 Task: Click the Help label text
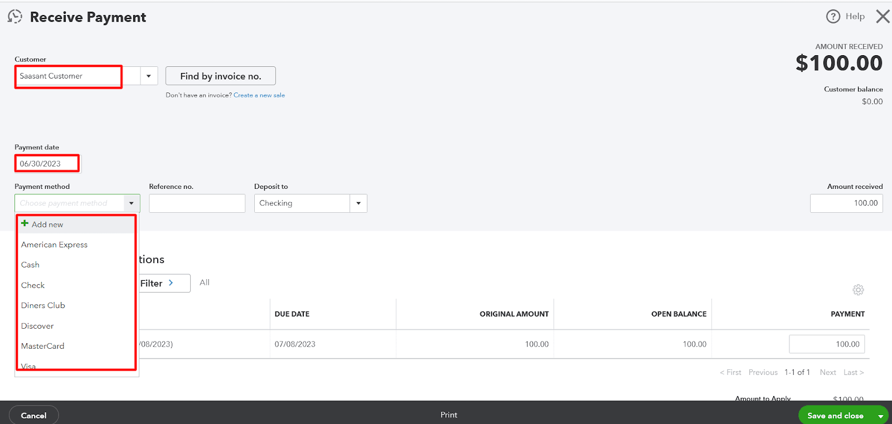pos(855,16)
